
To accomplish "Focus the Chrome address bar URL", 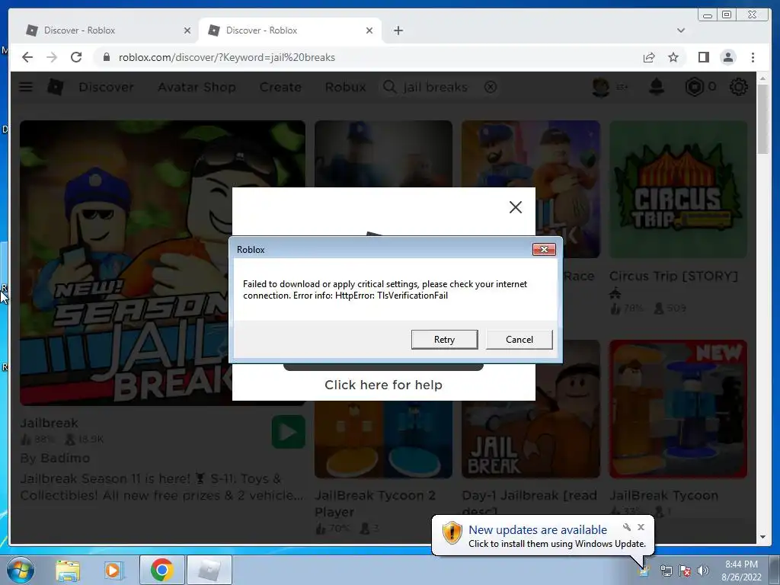I will tap(227, 57).
